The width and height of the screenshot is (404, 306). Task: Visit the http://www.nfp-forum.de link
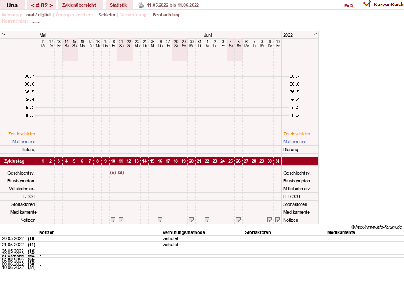pos(378,227)
